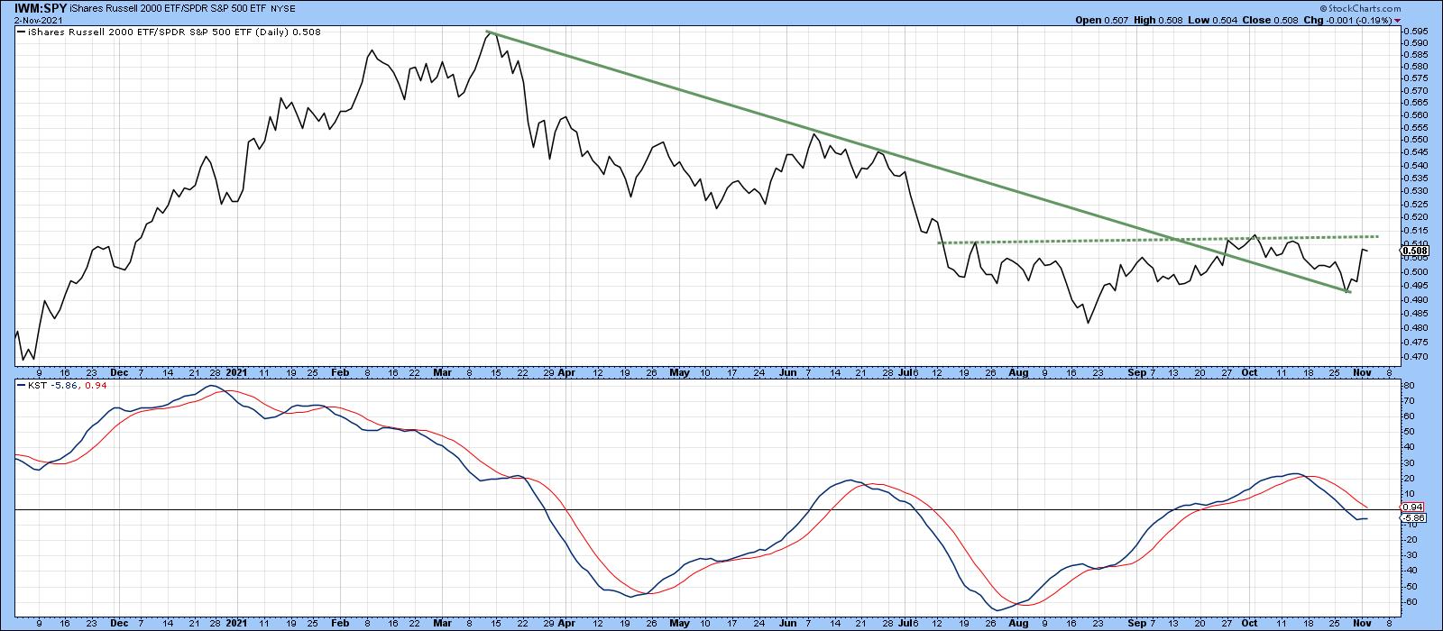Click the -5.86 KST value axis tag
The width and height of the screenshot is (1443, 631).
[x=1413, y=518]
